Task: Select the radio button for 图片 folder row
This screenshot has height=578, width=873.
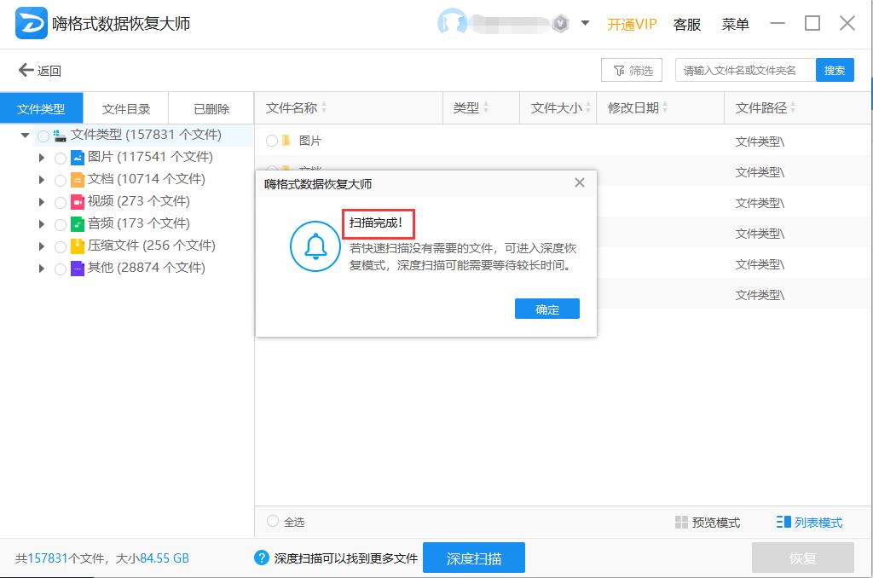Action: tap(272, 141)
